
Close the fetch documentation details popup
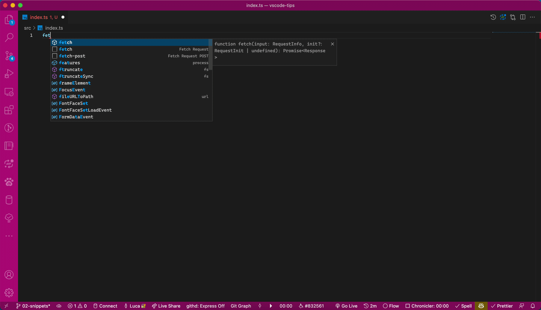pyautogui.click(x=332, y=44)
